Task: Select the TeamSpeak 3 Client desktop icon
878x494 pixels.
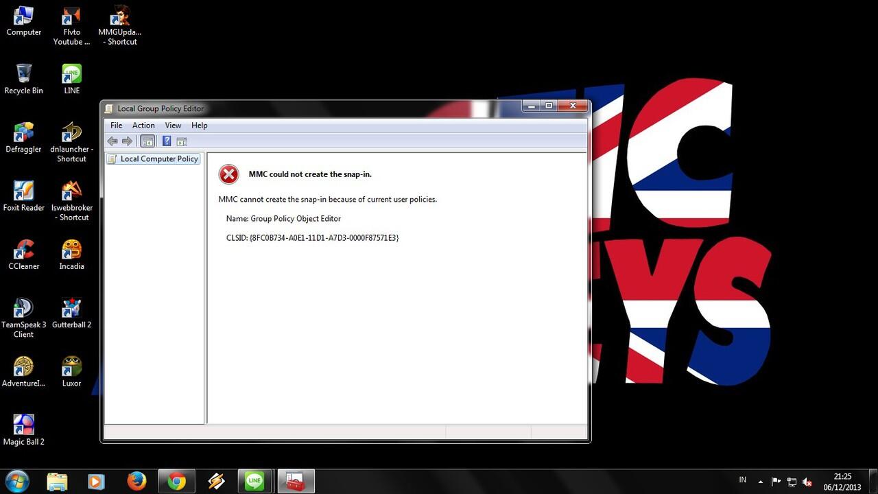Action: (23, 318)
